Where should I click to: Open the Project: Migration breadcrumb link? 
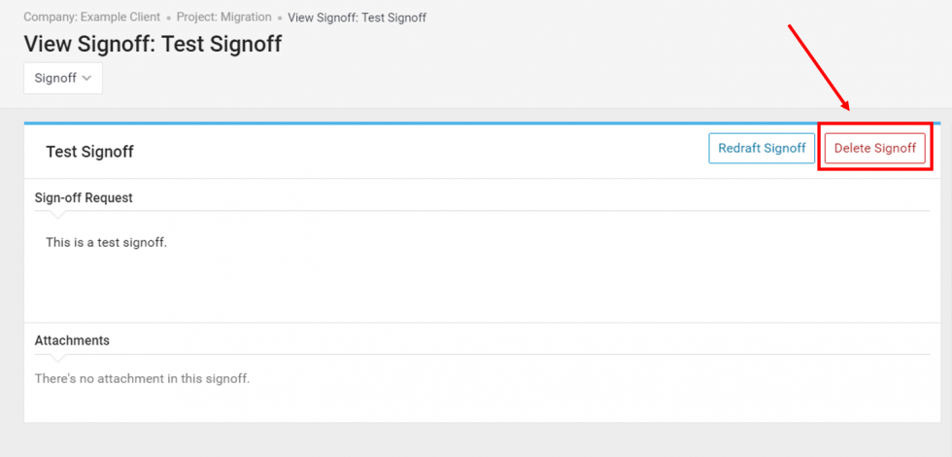[x=223, y=18]
